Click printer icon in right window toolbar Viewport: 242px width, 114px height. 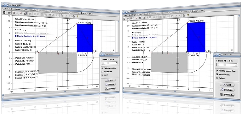184,15
